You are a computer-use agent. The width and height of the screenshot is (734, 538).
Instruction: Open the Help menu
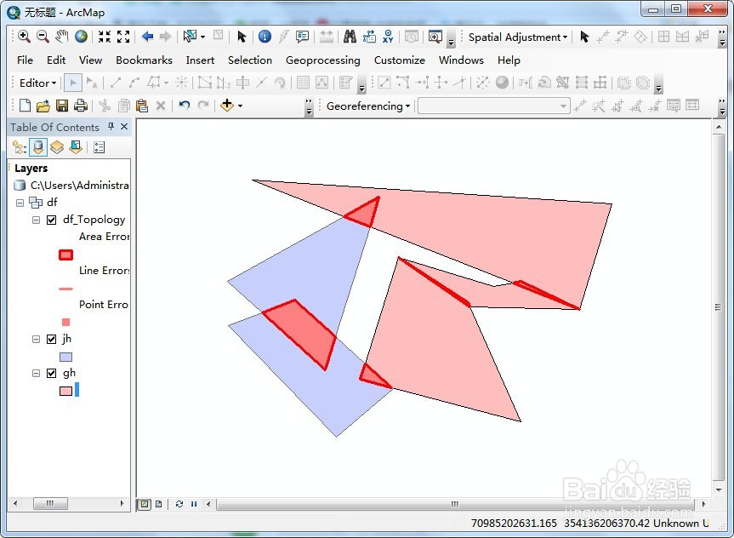pyautogui.click(x=509, y=60)
